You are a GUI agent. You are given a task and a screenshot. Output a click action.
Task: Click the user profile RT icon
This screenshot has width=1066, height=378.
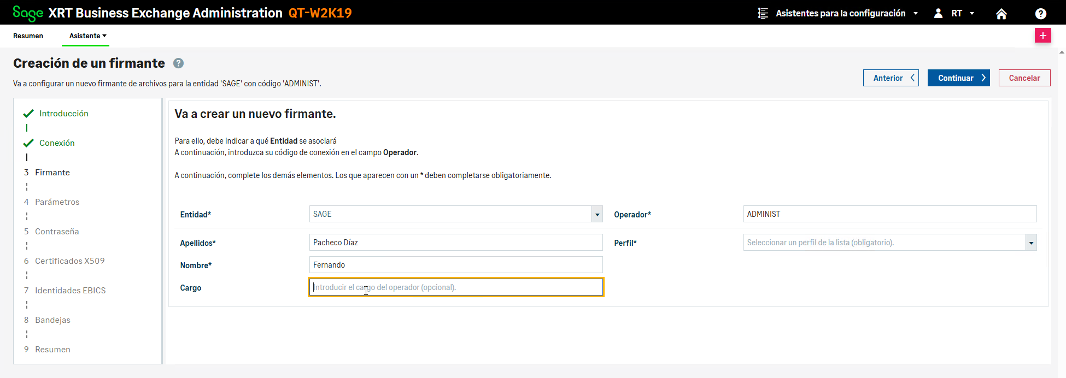tap(938, 14)
